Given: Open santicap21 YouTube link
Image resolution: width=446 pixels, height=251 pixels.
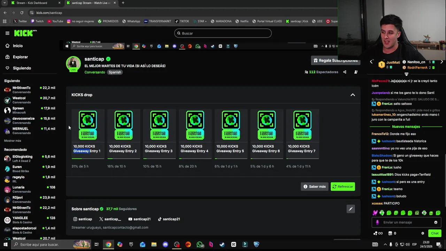Looking at the screenshot, I should tap(139, 219).
